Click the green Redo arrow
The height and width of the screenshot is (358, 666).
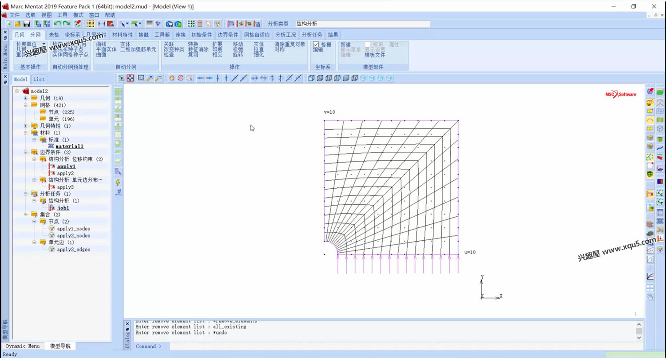click(x=66, y=24)
